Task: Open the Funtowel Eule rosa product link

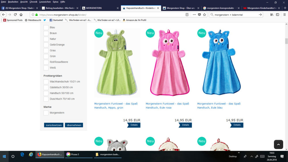Action: (x=167, y=106)
